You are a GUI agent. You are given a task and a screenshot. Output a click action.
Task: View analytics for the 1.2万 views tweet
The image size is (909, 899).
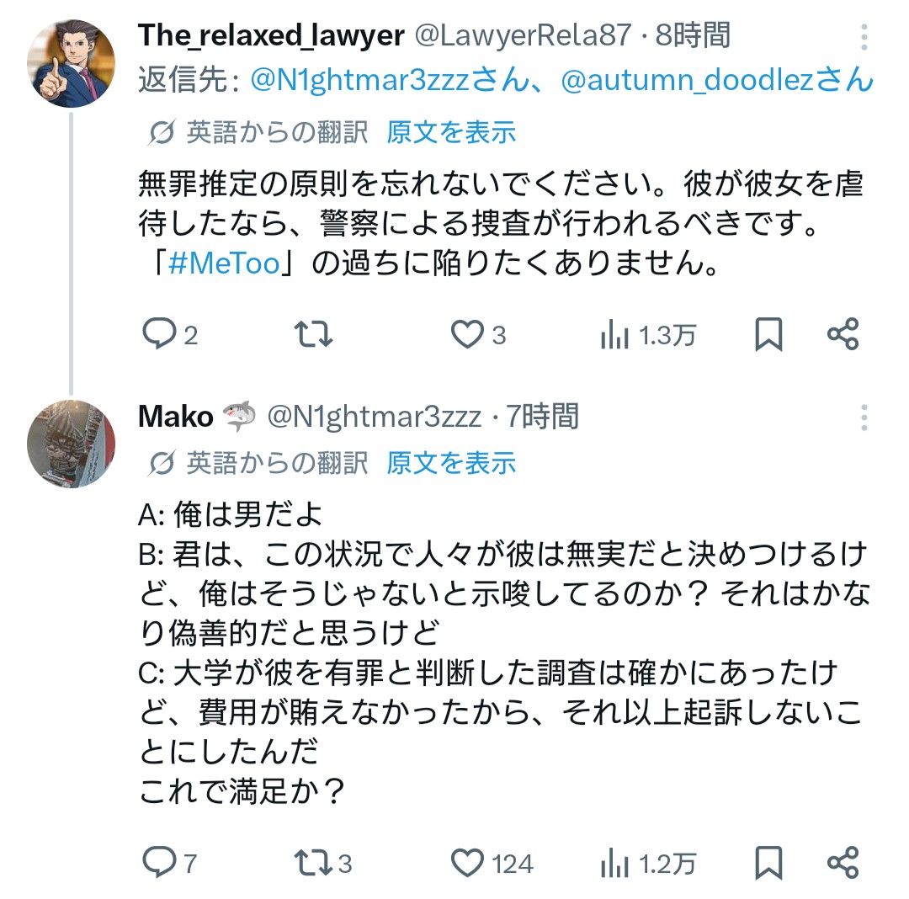pyautogui.click(x=615, y=864)
